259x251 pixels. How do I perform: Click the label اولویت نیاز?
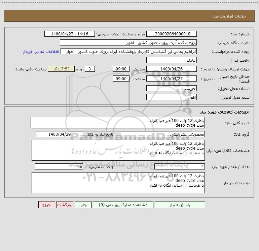[240, 60]
